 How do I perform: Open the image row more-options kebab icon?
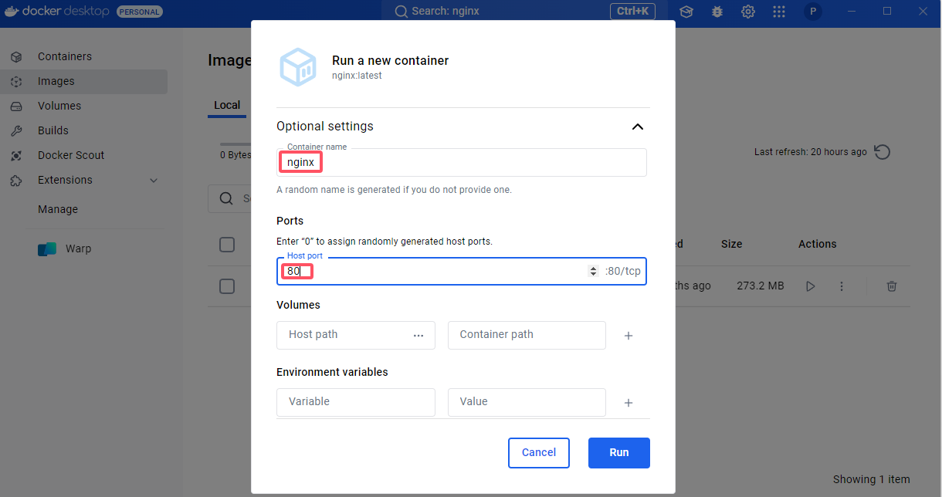(x=842, y=286)
